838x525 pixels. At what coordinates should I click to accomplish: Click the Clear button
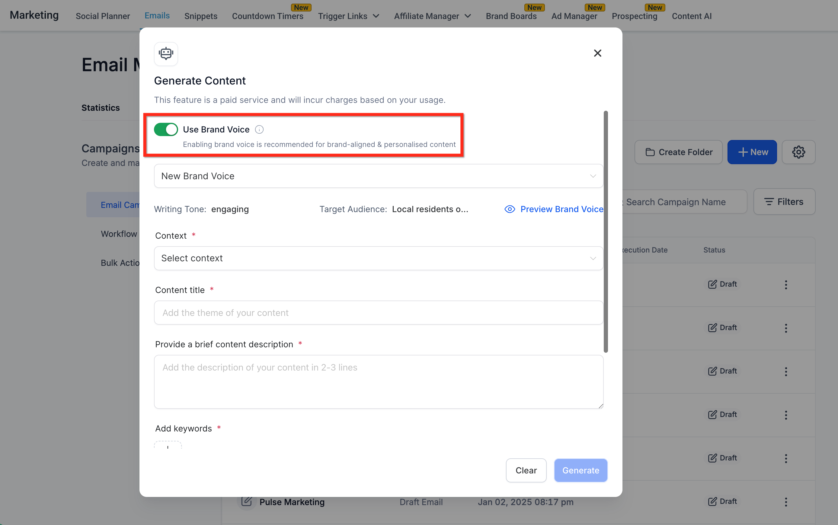coord(526,470)
